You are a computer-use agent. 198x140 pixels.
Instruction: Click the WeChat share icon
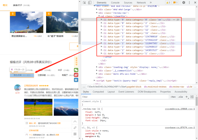click(x=76, y=70)
